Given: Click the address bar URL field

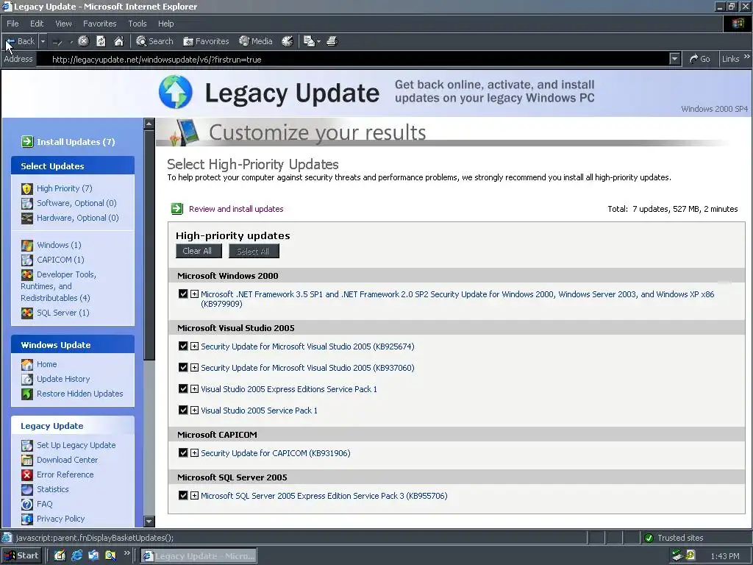Looking at the screenshot, I should pyautogui.click(x=353, y=59).
